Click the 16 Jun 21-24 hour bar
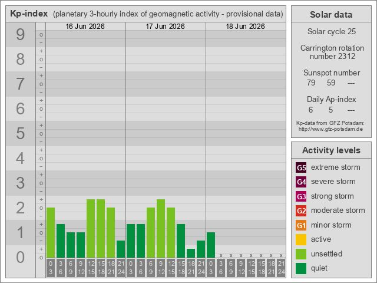Screen dimensions: 377x283 121,249
